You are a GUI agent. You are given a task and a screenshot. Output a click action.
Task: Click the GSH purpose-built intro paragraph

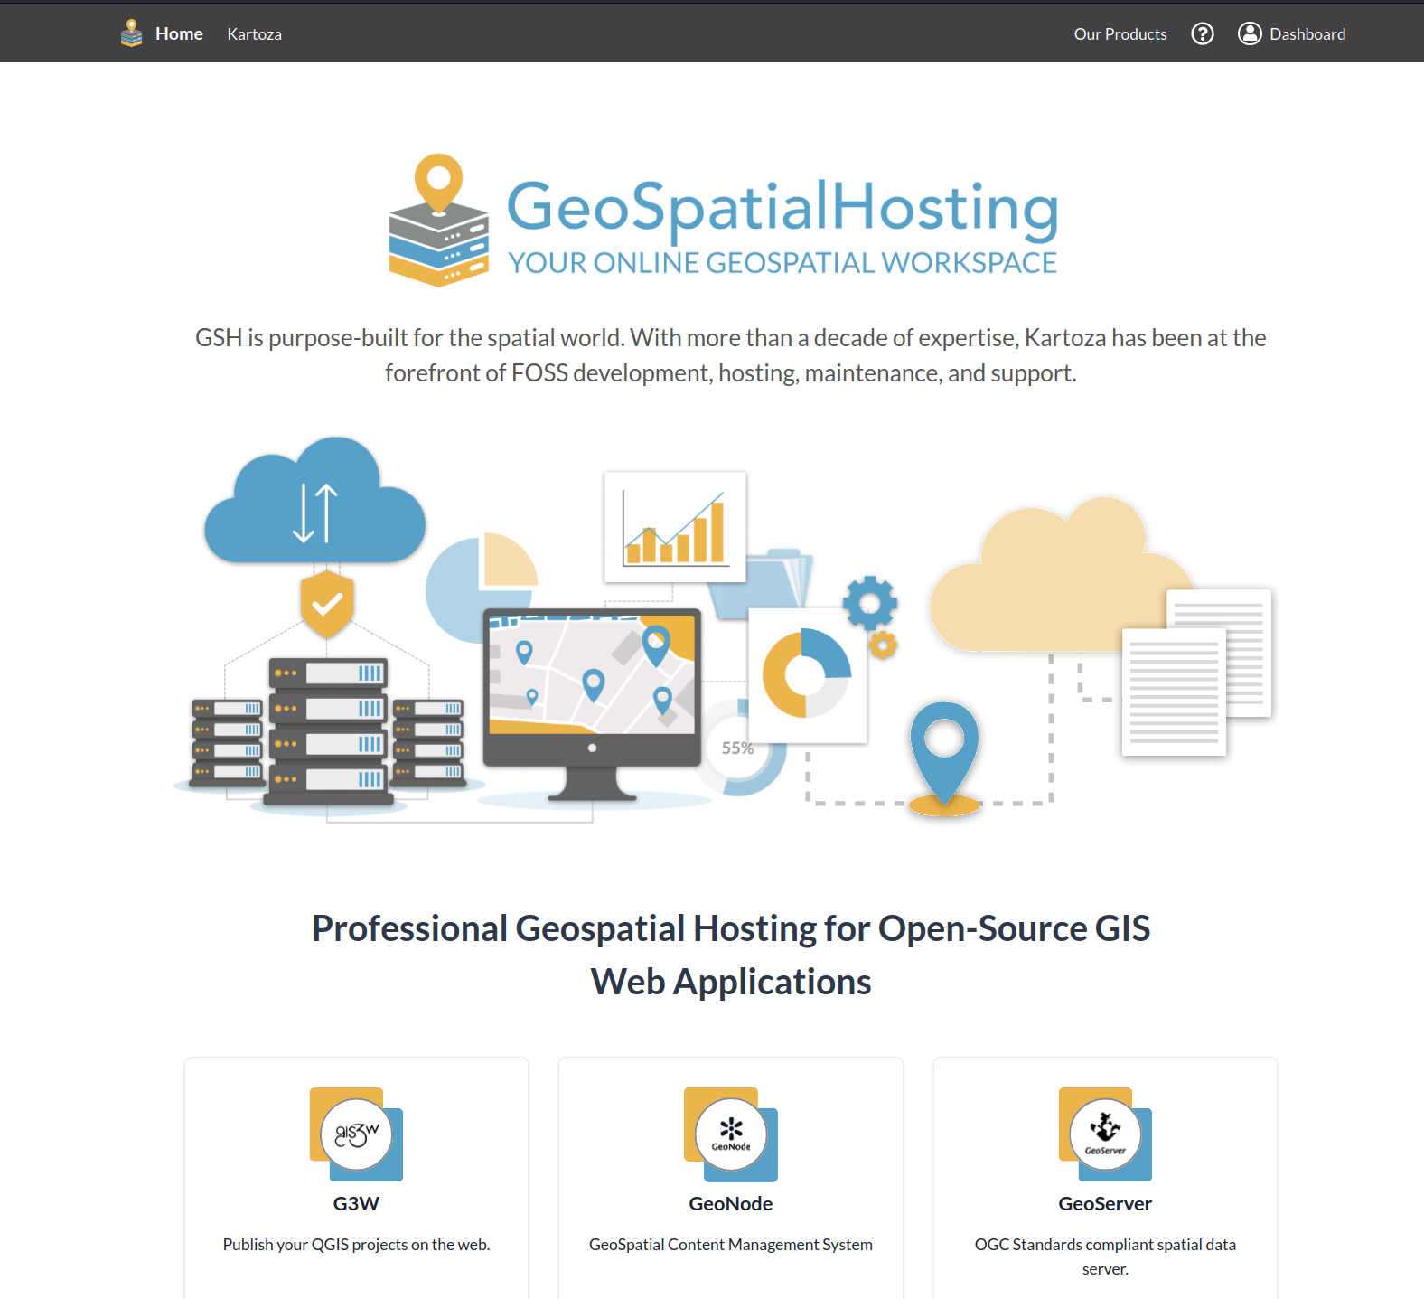tap(731, 355)
